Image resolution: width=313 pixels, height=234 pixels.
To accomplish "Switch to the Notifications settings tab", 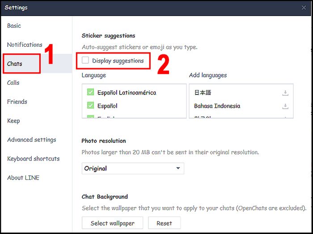I will tap(25, 45).
